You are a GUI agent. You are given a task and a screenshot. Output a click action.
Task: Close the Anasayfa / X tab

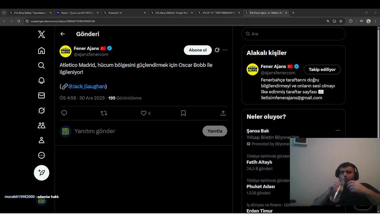point(145,13)
